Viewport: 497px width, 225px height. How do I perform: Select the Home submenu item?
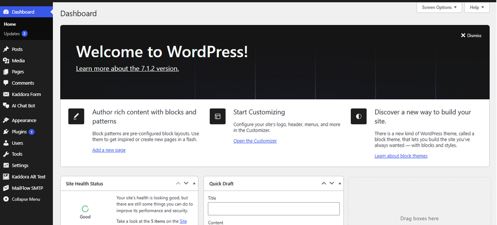[x=10, y=24]
